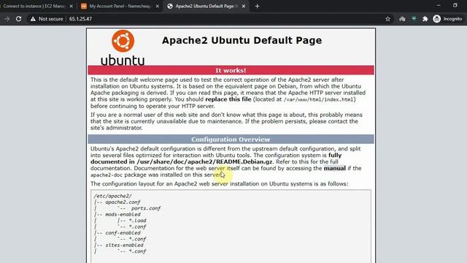Click the /etc/apache2/ line in config tree
This screenshot has height=263, width=467.
[x=112, y=196]
